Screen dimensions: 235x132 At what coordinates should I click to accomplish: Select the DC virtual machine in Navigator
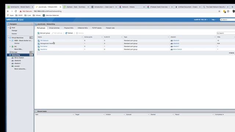15,47
